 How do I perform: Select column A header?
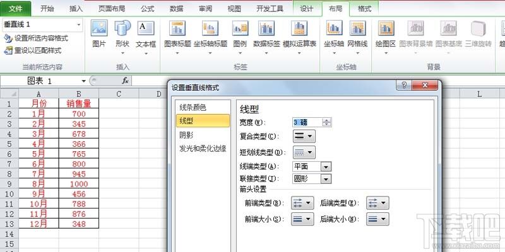tap(39, 94)
